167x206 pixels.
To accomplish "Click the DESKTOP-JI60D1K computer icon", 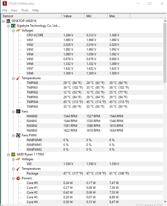I will (8, 21).
